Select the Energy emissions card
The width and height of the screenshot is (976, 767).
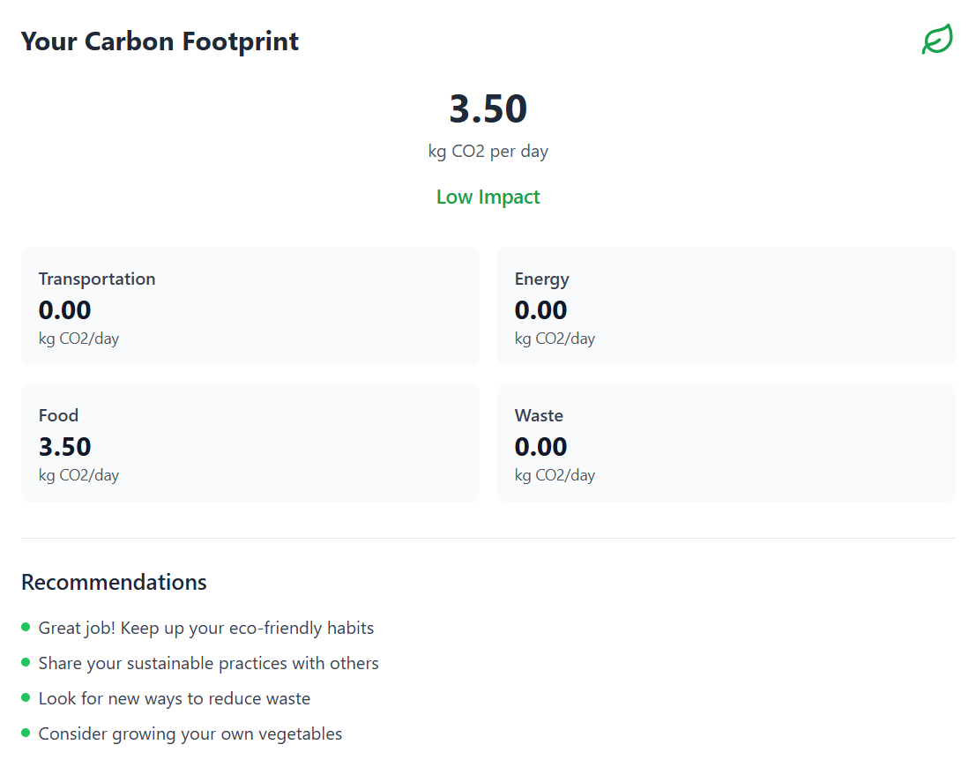pyautogui.click(x=726, y=306)
